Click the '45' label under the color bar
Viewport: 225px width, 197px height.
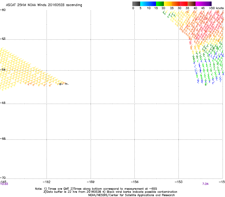click(203, 8)
